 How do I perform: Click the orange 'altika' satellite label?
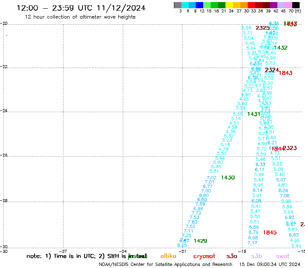click(x=168, y=256)
